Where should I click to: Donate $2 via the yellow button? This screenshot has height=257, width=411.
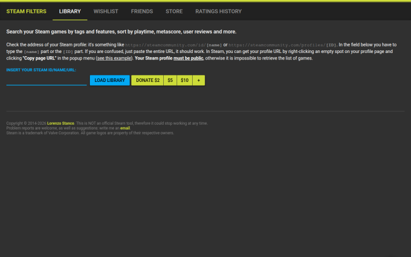click(147, 80)
